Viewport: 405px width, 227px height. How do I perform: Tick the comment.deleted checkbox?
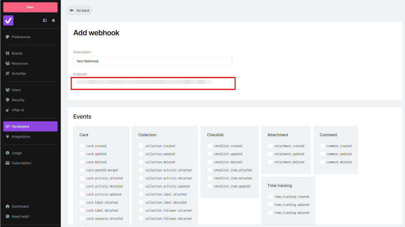(x=323, y=162)
